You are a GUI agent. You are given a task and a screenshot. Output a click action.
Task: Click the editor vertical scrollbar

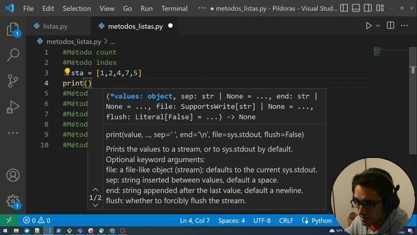tap(412, 100)
